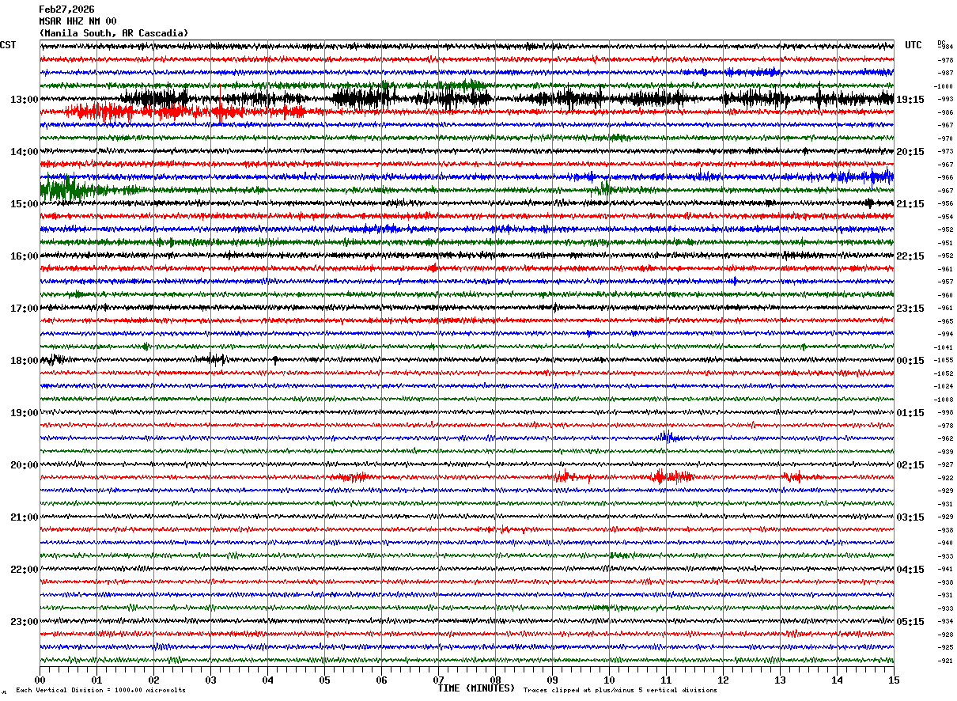
Task: Click the 19:15 UTC time label
Action: tap(910, 100)
